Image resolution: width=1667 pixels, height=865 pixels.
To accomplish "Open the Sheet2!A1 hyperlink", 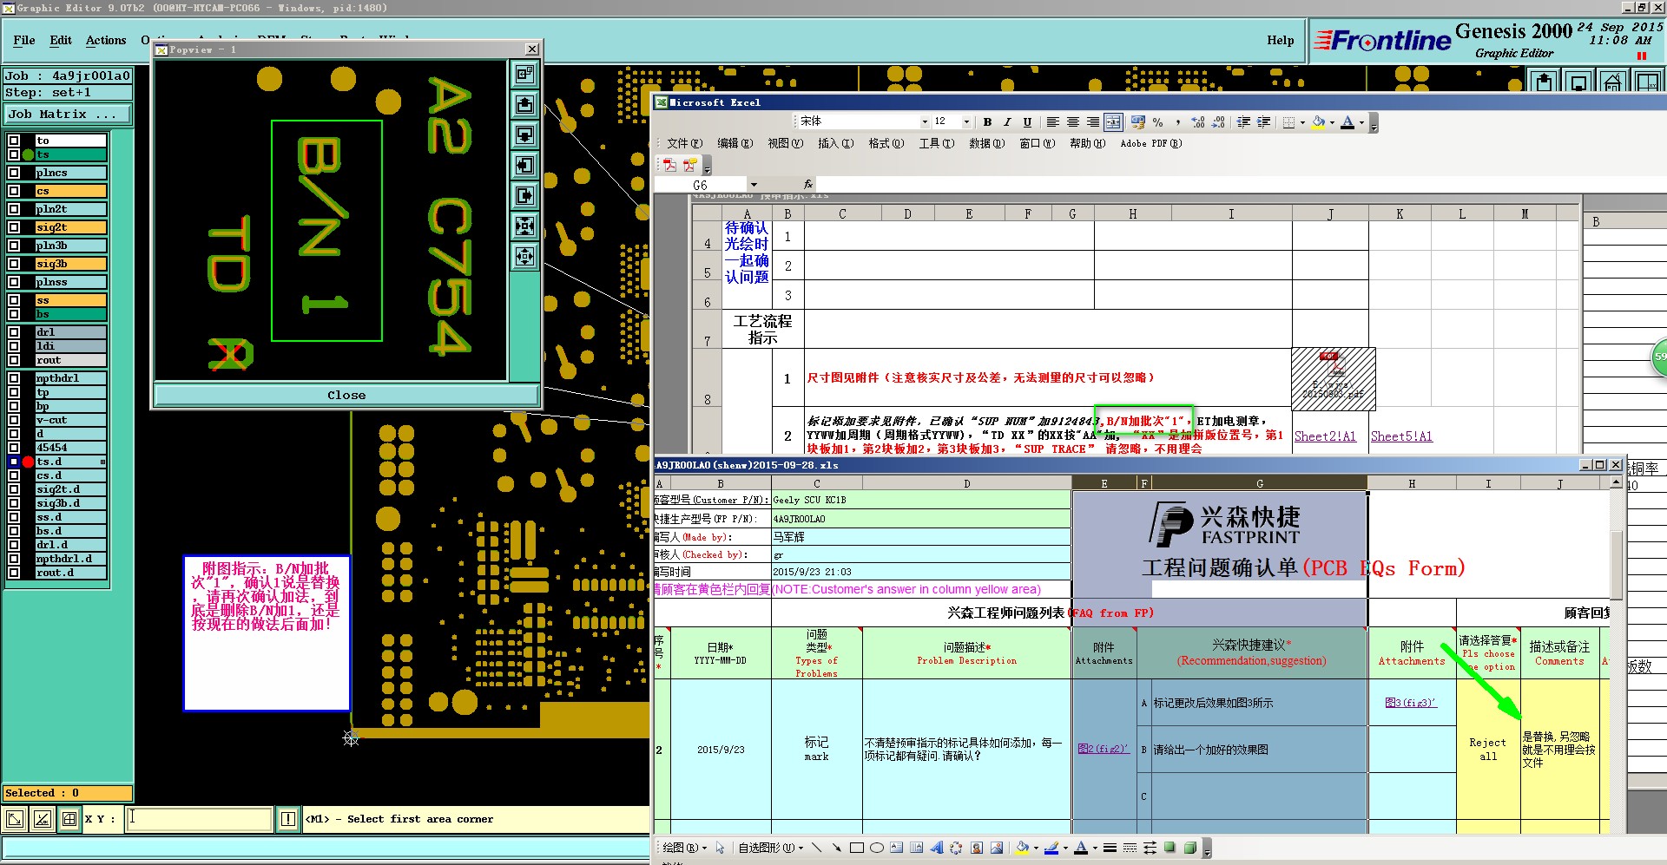I will pos(1325,436).
